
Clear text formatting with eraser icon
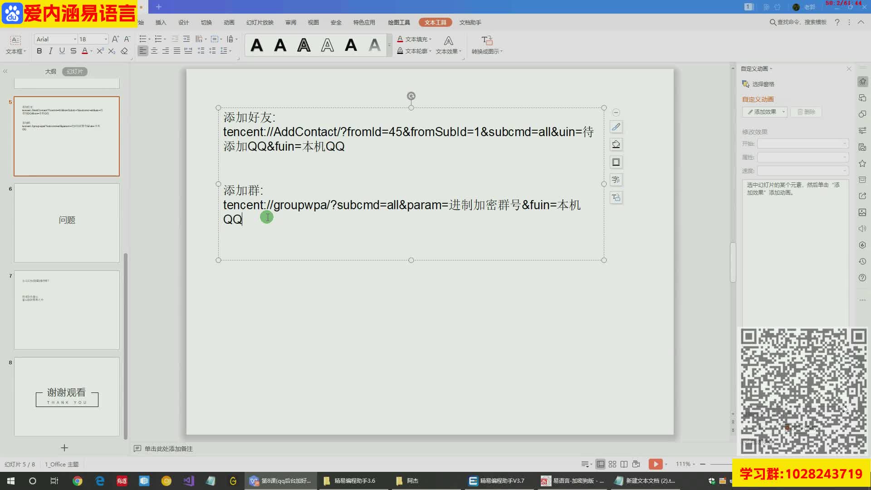coord(124,51)
